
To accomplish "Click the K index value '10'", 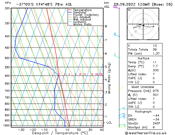I will pyautogui.click(x=155, y=46).
